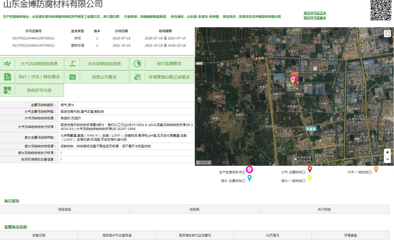Click the 有效期限 column header

click(x=165, y=31)
